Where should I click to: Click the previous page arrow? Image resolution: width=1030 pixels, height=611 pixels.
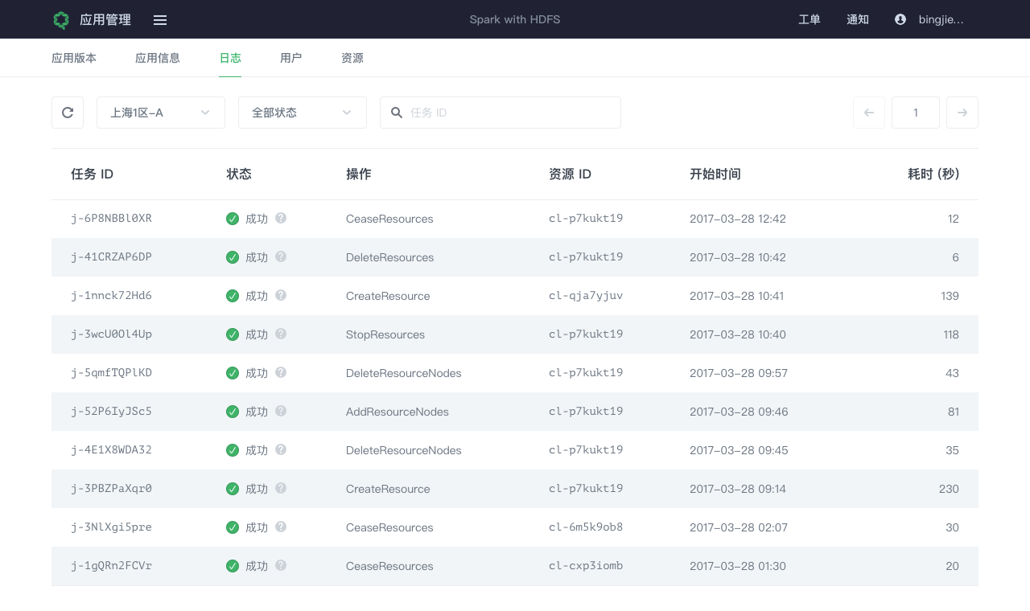869,113
